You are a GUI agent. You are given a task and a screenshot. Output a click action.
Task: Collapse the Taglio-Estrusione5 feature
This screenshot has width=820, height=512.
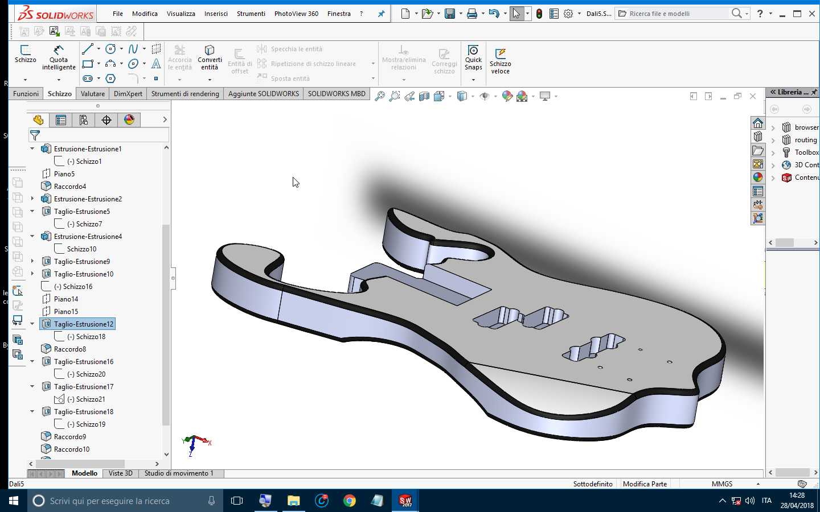pyautogui.click(x=32, y=211)
